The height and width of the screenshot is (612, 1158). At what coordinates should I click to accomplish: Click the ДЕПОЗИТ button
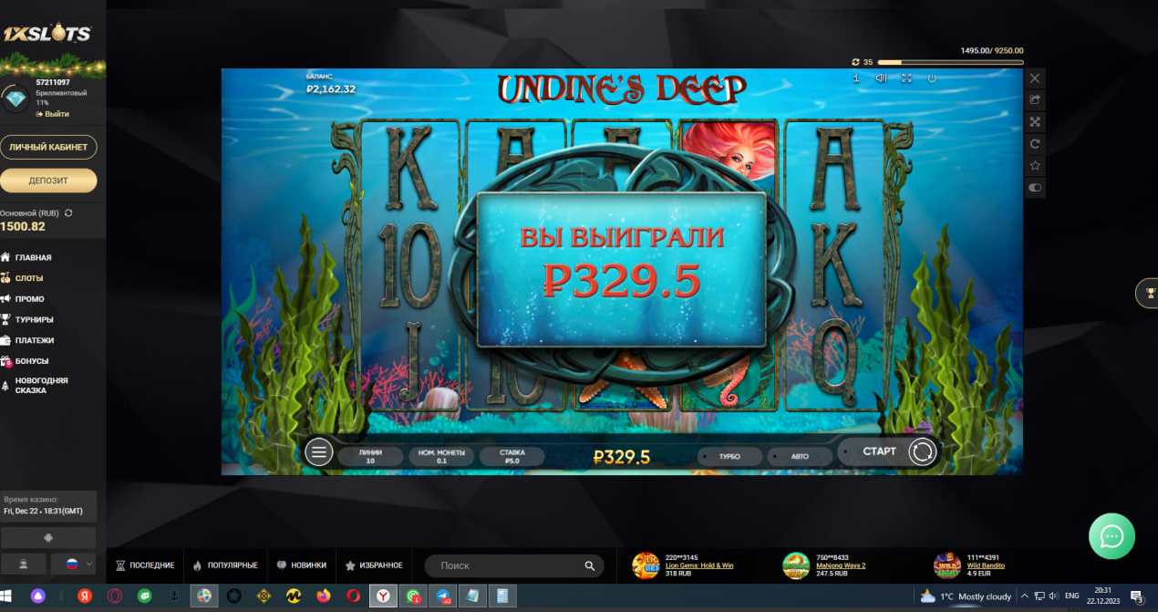click(48, 181)
